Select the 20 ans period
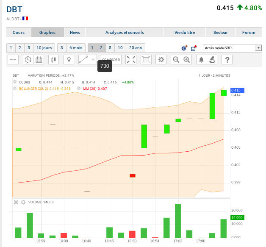The height and width of the screenshot is (247, 266). point(136,48)
